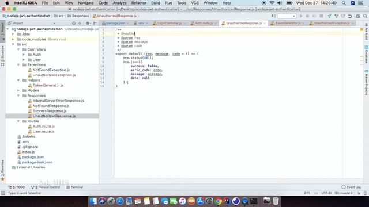The width and height of the screenshot is (369, 207).
Task: Click the Debug icon in toolbar
Action: tap(307, 16)
